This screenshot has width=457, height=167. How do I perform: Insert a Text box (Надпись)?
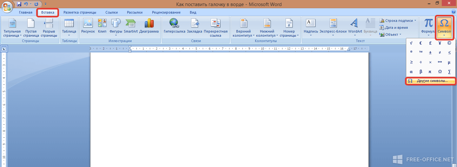[x=311, y=28]
